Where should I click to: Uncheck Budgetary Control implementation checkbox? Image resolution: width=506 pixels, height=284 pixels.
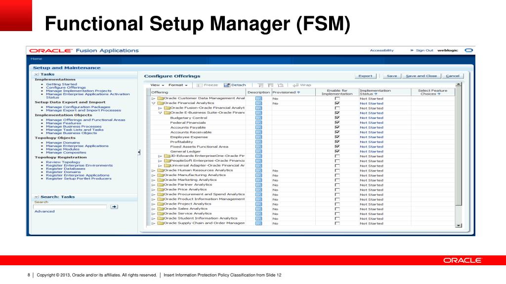click(337, 118)
